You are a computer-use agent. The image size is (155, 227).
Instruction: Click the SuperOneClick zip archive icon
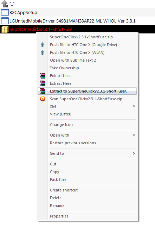[x=5, y=30]
